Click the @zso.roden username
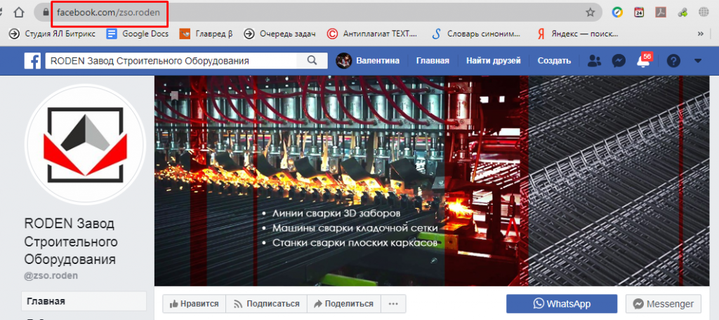Viewport: 719px width, 320px height. 51,276
